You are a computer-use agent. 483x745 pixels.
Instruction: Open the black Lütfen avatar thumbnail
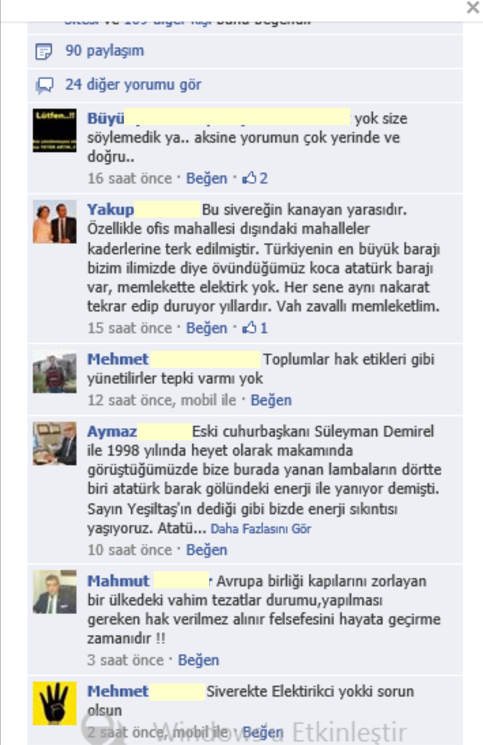click(x=55, y=130)
